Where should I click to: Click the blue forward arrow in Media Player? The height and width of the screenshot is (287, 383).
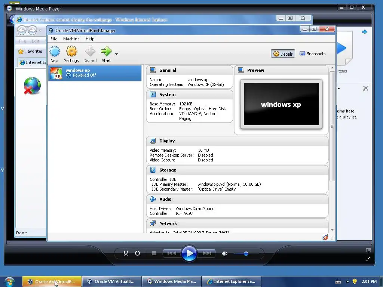point(364,32)
